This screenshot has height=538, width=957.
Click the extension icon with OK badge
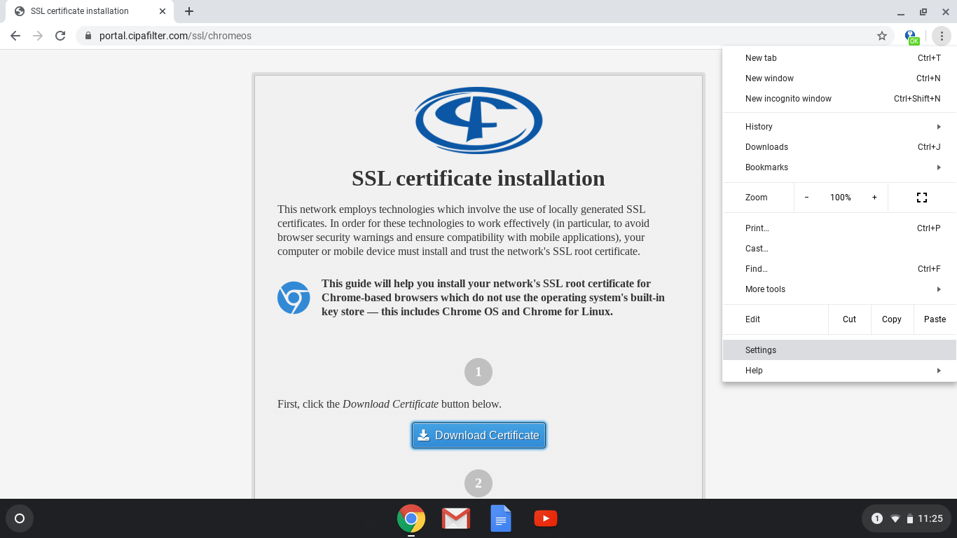(911, 36)
